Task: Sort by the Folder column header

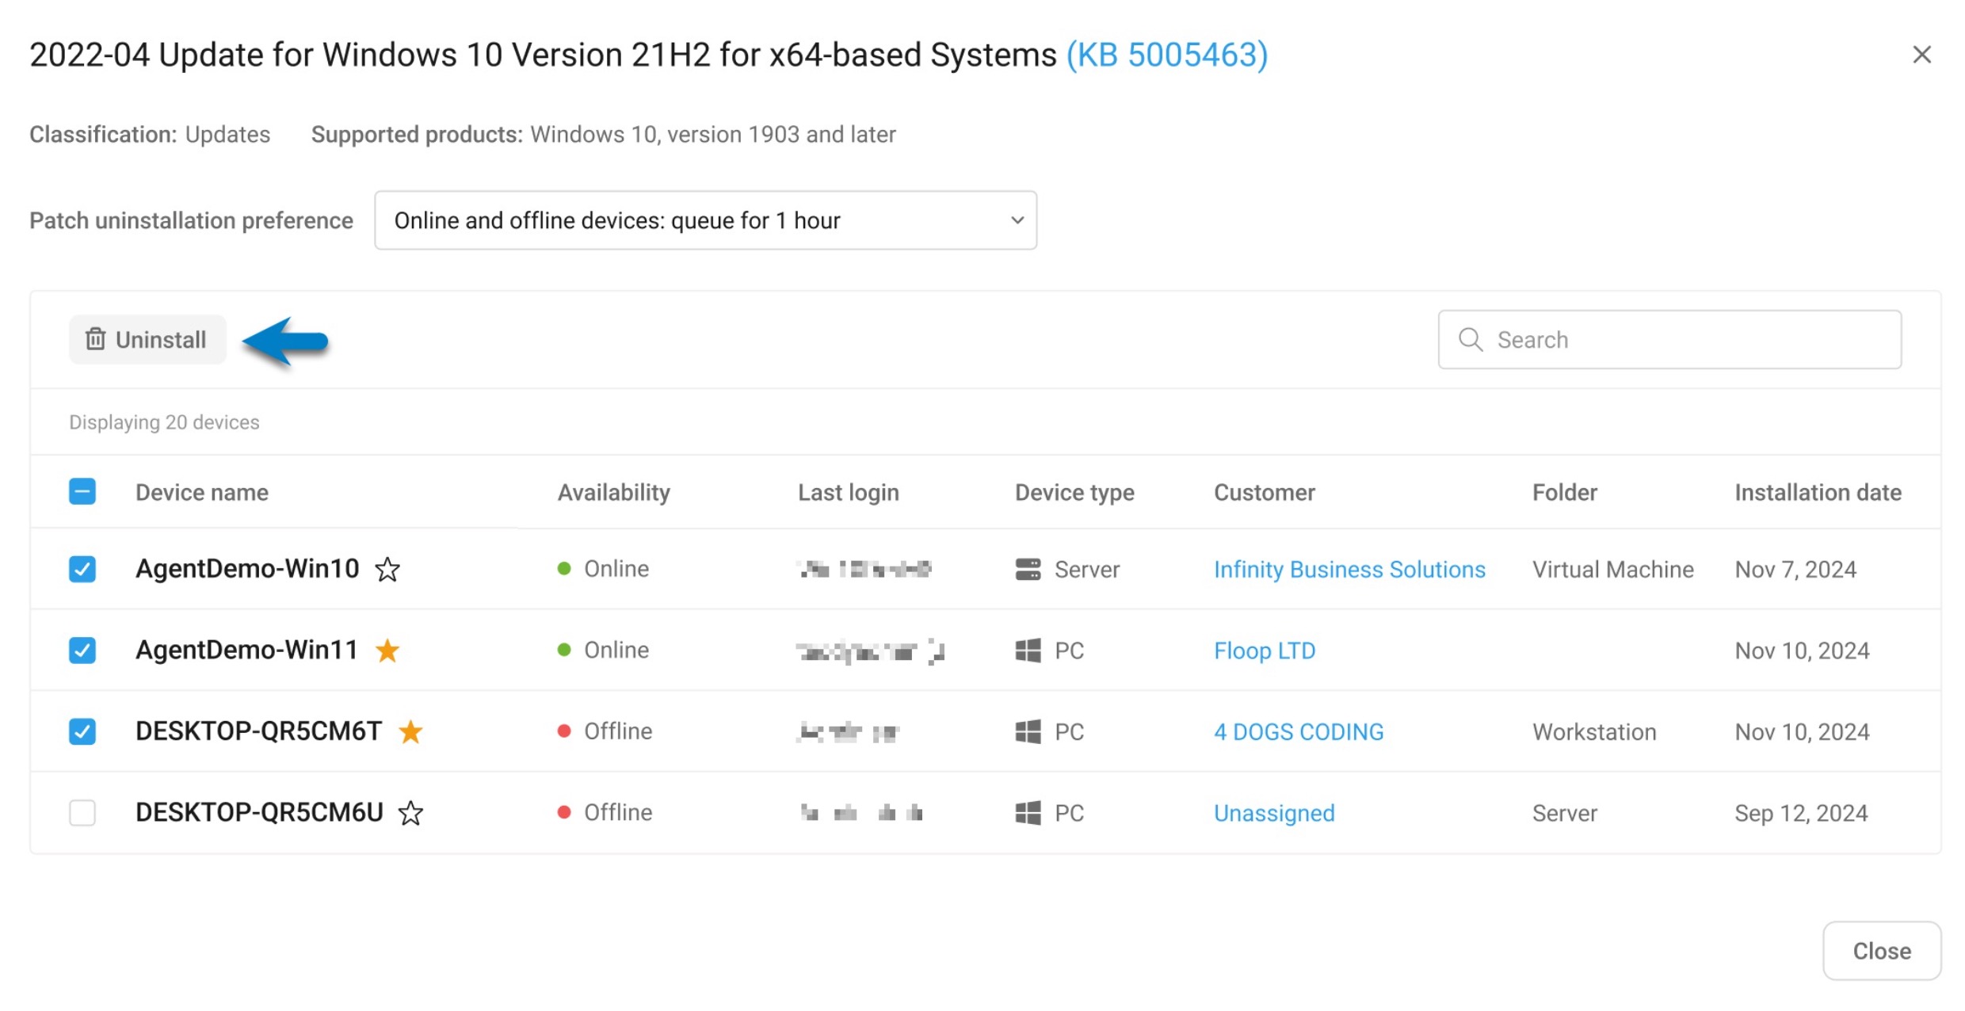Action: (x=1564, y=493)
